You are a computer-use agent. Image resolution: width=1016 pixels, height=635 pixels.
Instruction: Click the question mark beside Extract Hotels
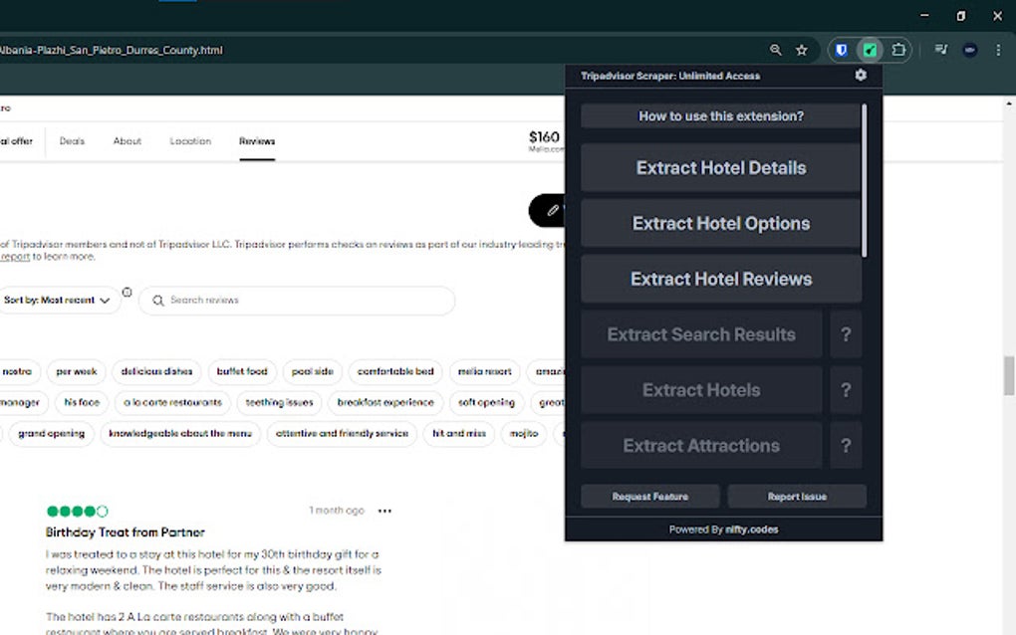point(846,389)
